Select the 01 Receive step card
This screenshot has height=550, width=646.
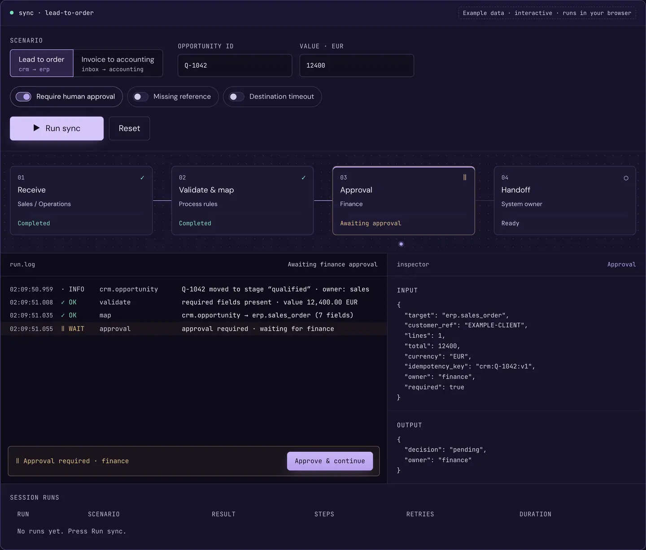[81, 201]
